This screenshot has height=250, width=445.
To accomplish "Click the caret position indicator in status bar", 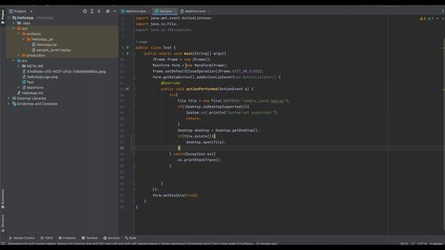I will point(404,244).
